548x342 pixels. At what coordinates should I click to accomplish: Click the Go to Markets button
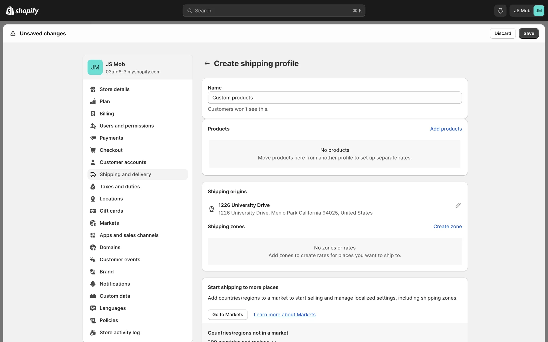(227, 315)
